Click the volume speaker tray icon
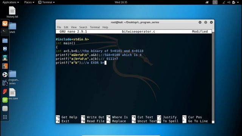The height and width of the screenshot is (136, 242). 229,2
